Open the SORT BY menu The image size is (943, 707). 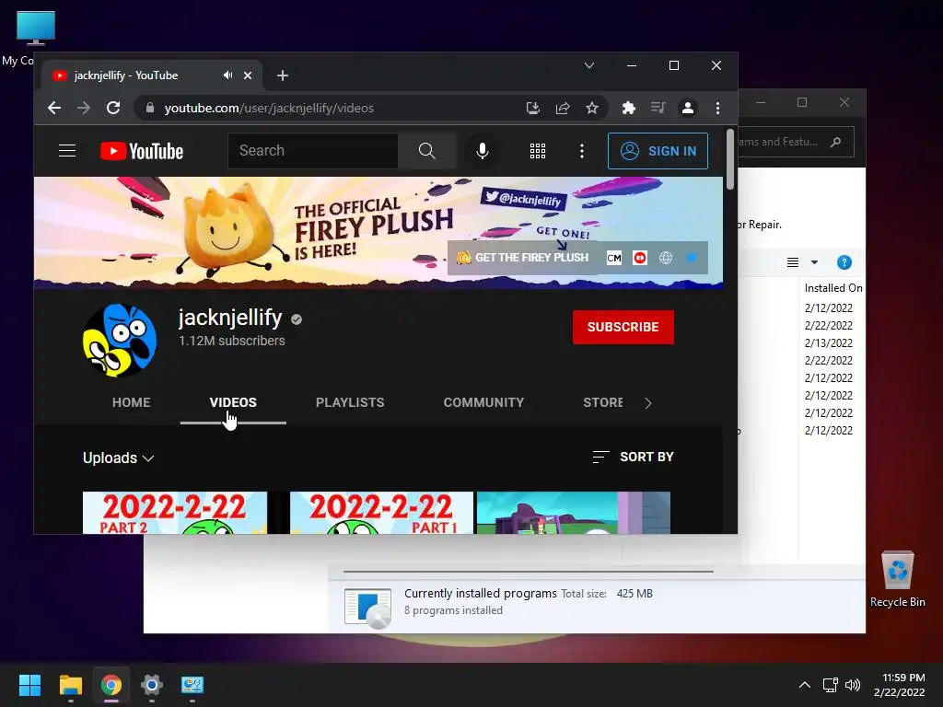[x=633, y=457]
